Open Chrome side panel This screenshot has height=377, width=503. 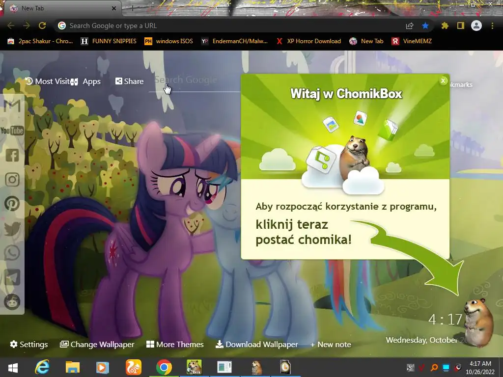(461, 26)
